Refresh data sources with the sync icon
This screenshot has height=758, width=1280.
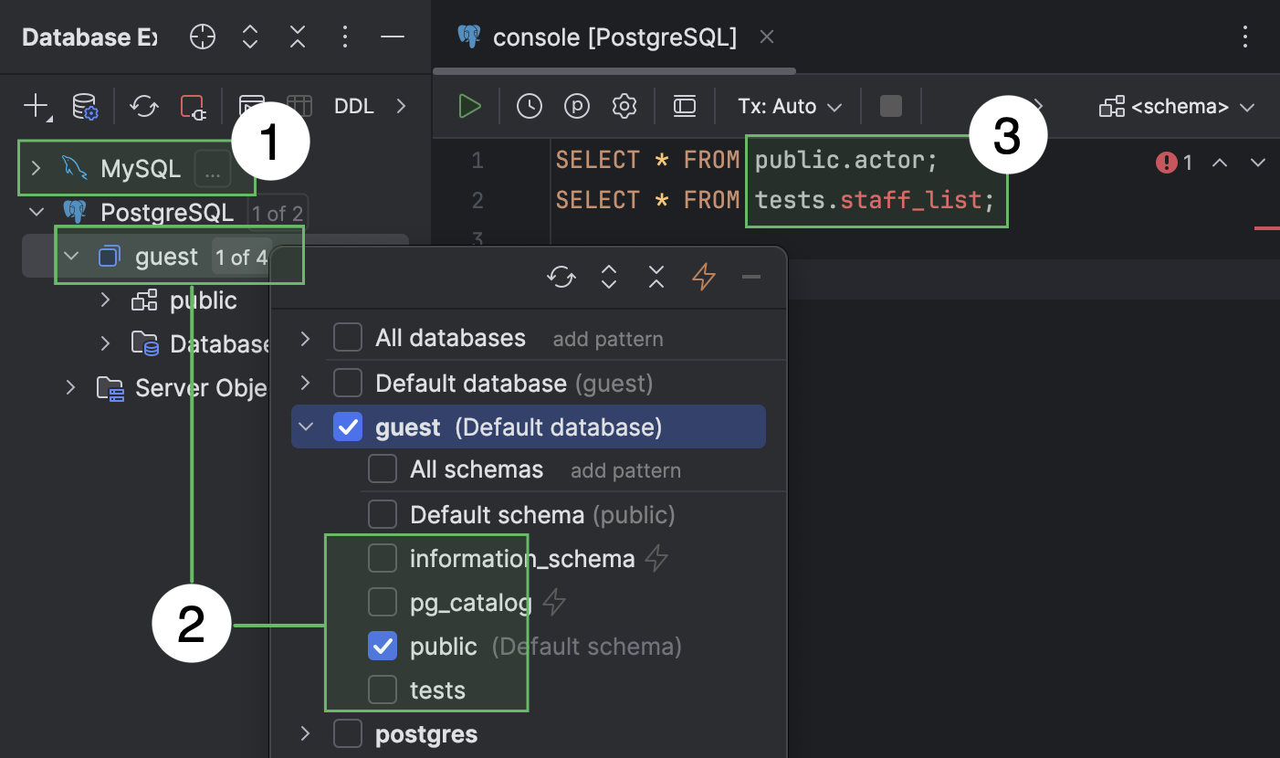[143, 106]
